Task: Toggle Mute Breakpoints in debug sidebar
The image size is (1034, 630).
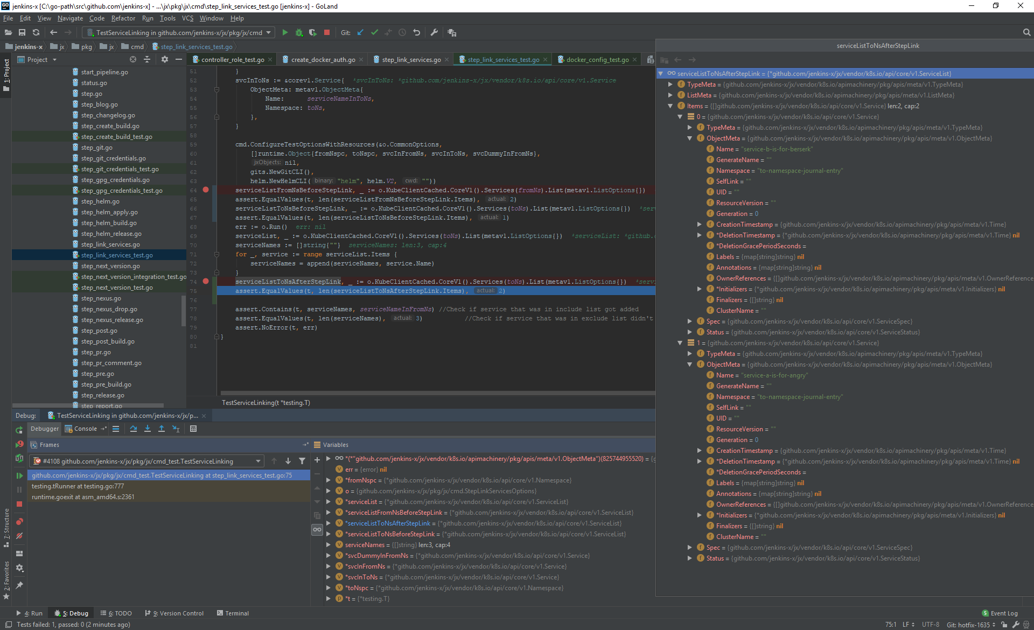Action: (19, 536)
